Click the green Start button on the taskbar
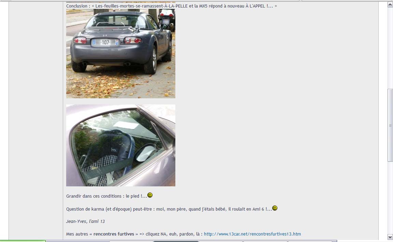Image resolution: width=393 pixels, height=242 pixels. [23, 241]
